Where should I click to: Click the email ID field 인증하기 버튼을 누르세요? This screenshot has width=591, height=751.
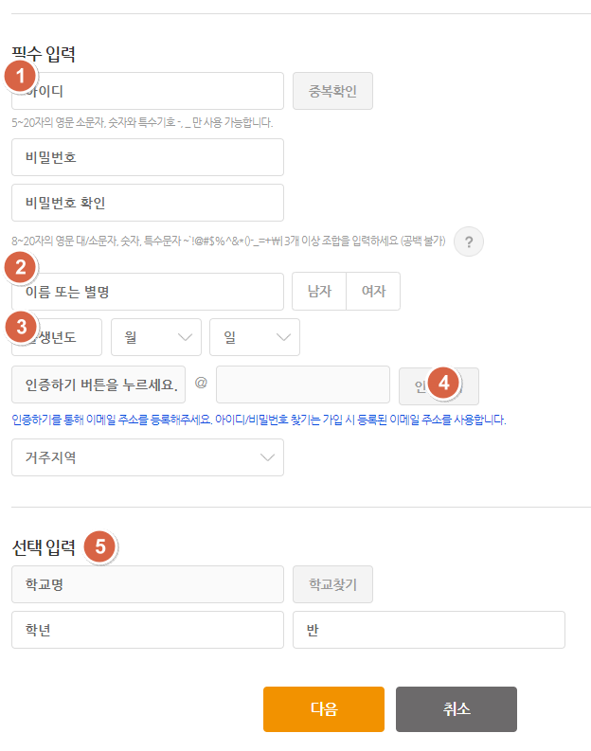coord(98,384)
